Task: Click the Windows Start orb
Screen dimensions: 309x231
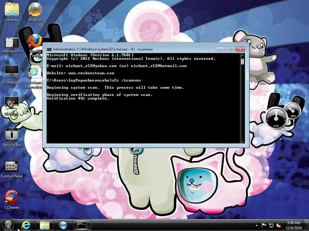Action: coord(8,225)
